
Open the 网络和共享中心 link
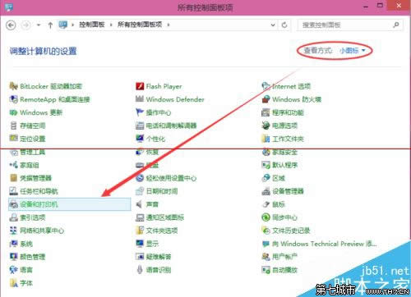(x=42, y=231)
